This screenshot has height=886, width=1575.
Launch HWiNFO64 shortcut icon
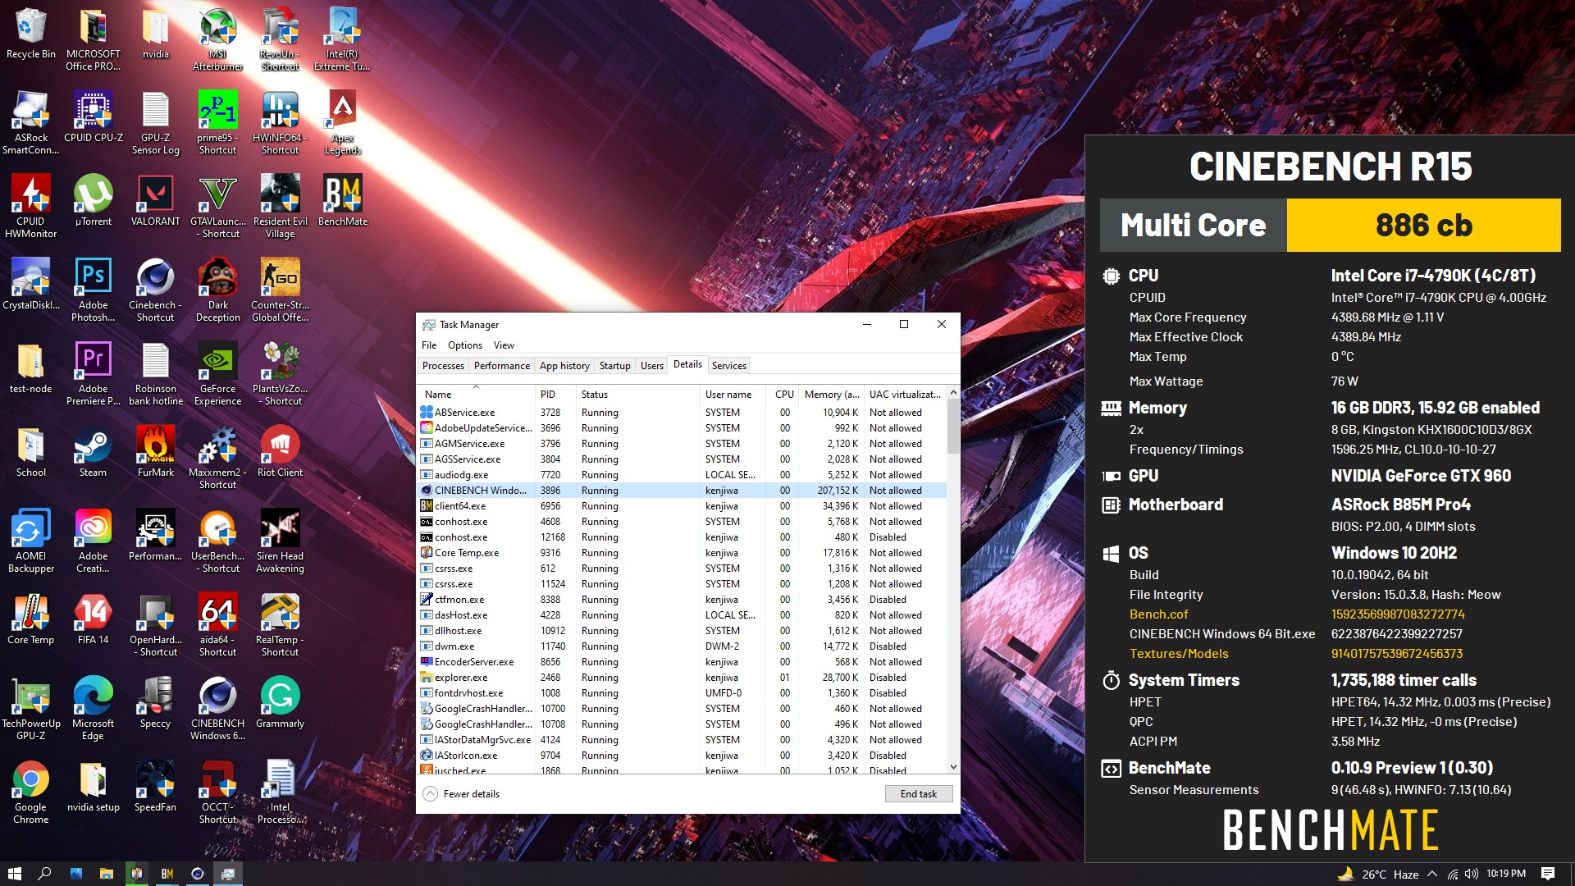point(280,123)
